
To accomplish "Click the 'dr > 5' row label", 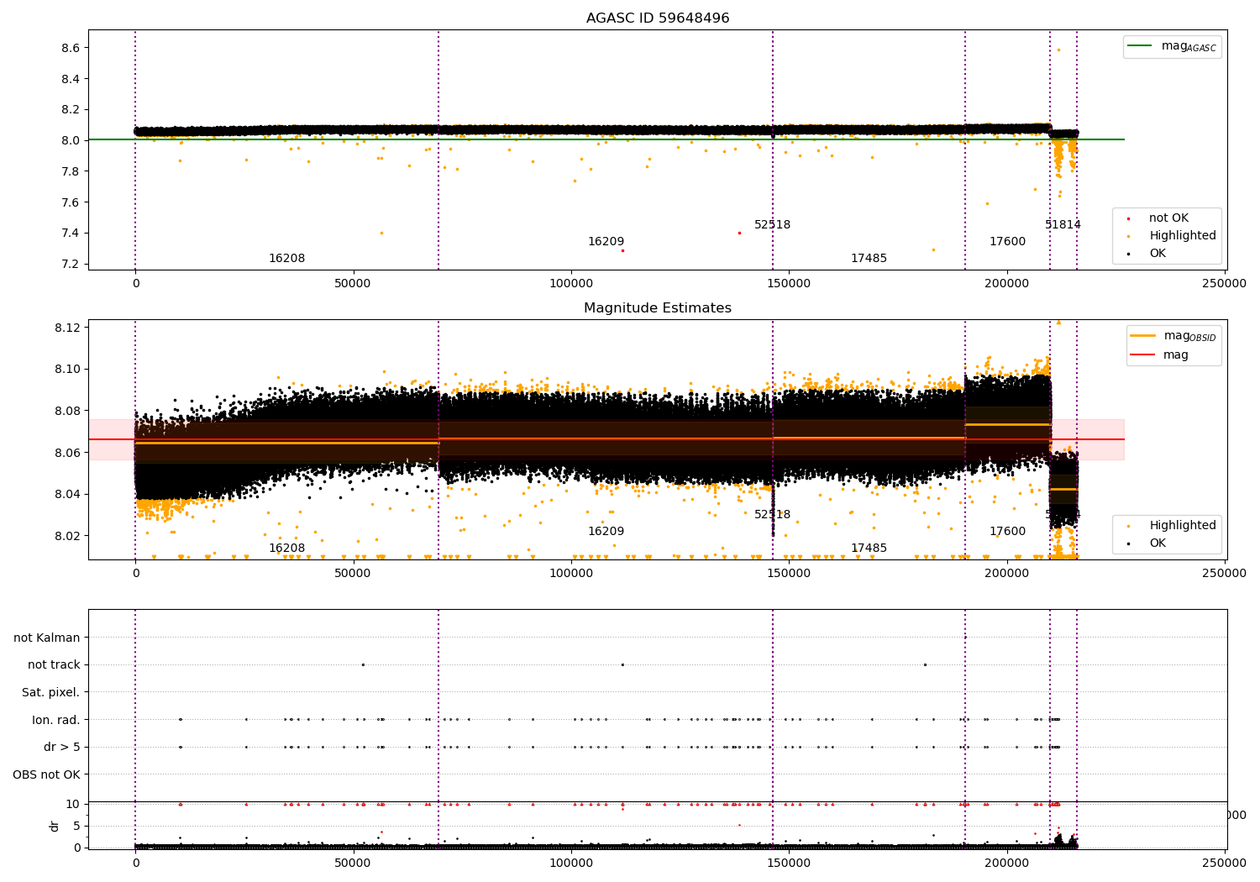I will tap(62, 747).
